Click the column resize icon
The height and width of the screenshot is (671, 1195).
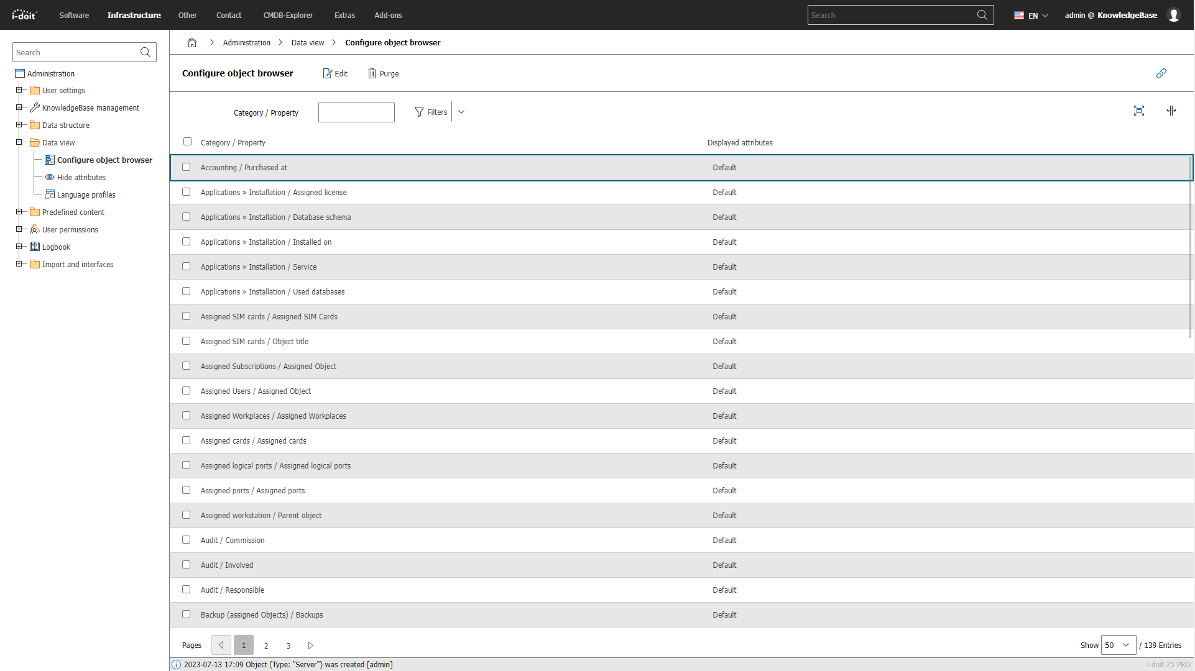click(x=1171, y=111)
